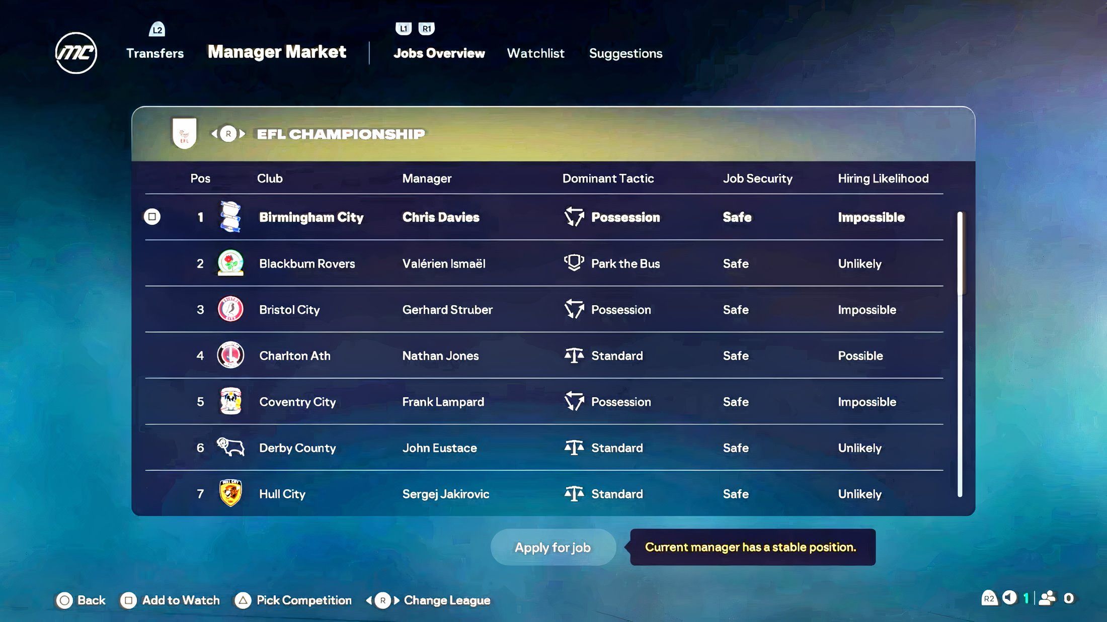Click the Park the Bus shield icon
The height and width of the screenshot is (622, 1107).
coord(574,263)
